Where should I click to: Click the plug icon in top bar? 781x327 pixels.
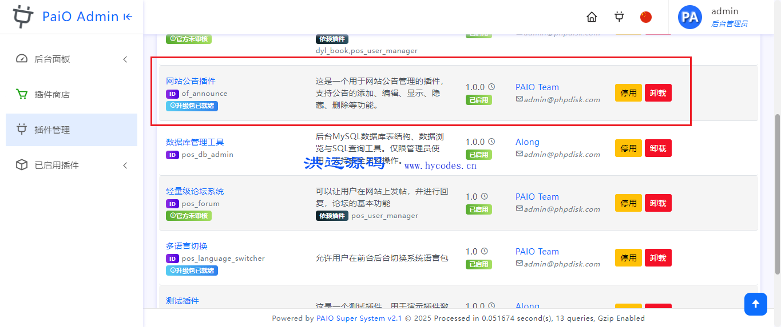point(619,17)
